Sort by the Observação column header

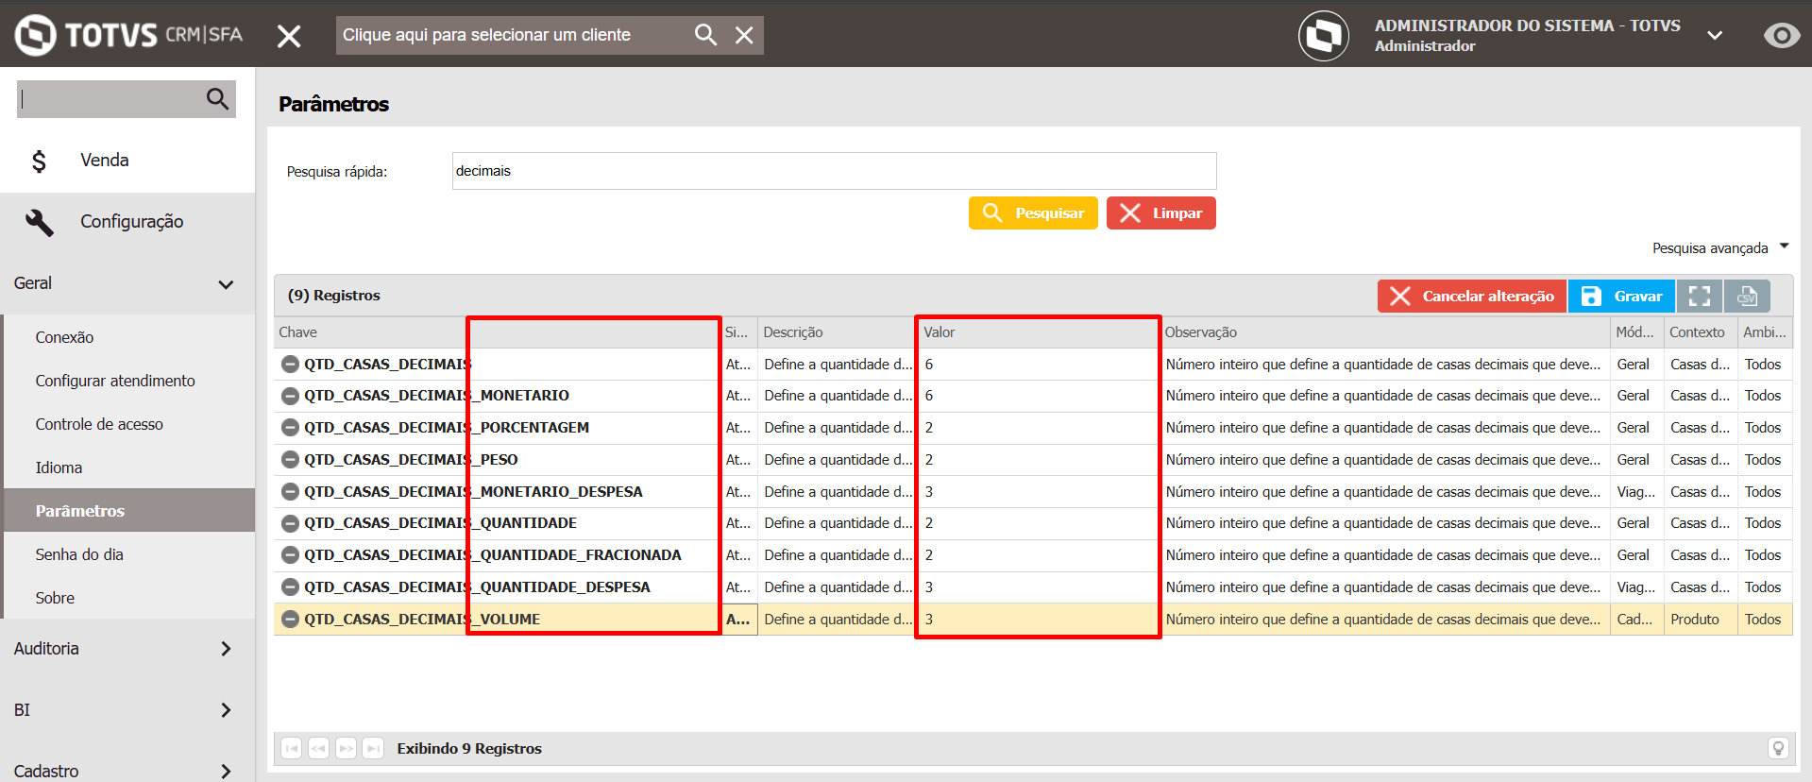(x=1385, y=332)
